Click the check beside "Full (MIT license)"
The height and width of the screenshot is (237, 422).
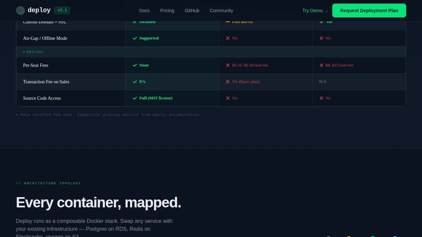point(135,98)
